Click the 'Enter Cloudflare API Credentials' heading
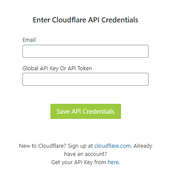The height and width of the screenshot is (171, 171). click(x=85, y=20)
